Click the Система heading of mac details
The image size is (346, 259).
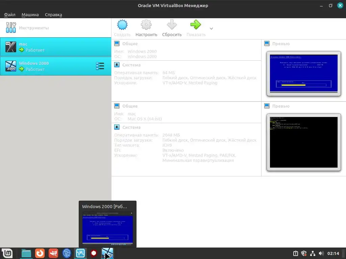tap(131, 127)
